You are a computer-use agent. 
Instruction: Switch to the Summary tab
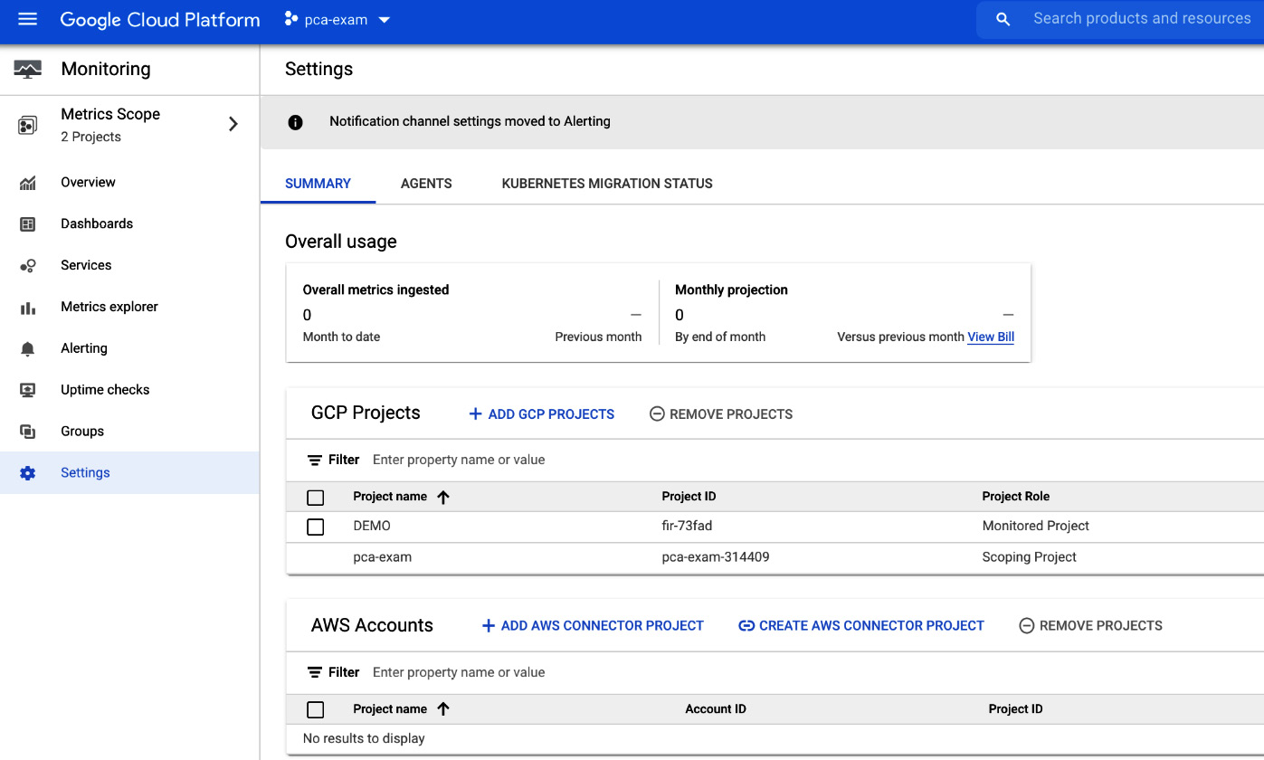(318, 184)
